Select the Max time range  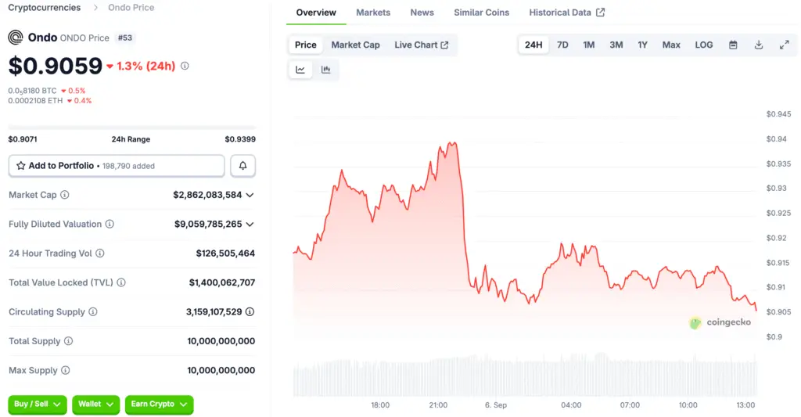[671, 45]
